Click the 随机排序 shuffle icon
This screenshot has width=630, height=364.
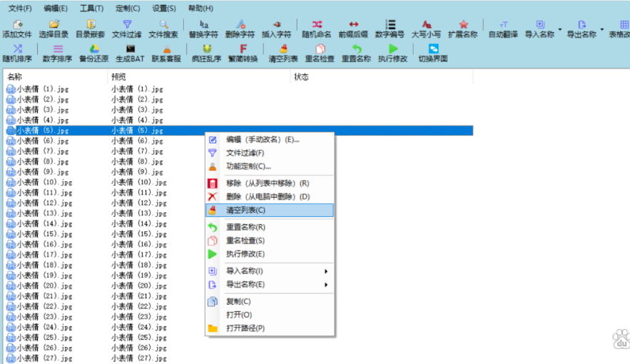[17, 49]
